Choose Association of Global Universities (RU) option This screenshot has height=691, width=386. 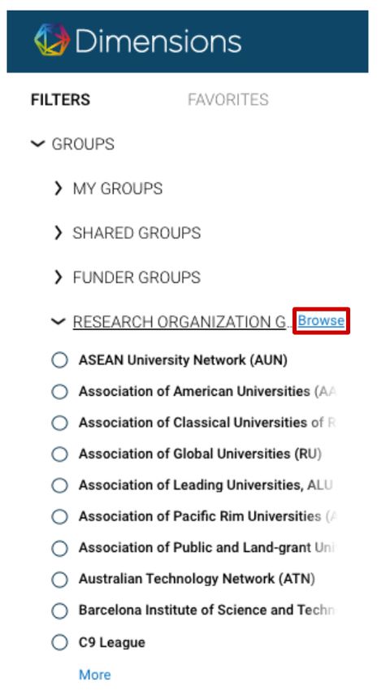tap(59, 454)
